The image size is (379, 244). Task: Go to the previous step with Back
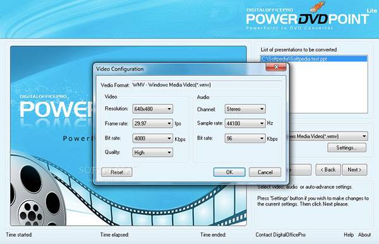[328, 170]
